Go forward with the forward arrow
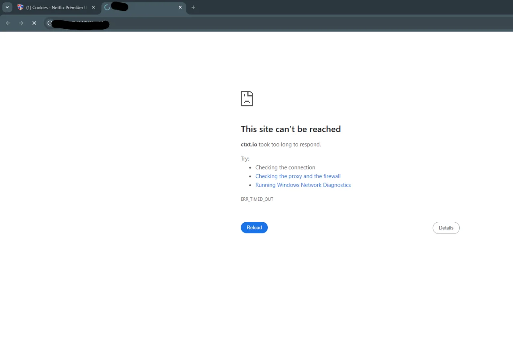 point(21,23)
